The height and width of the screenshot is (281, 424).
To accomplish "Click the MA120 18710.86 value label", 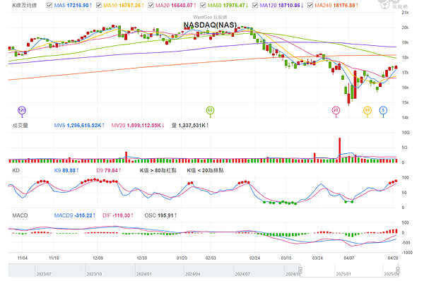I will tap(281, 6).
